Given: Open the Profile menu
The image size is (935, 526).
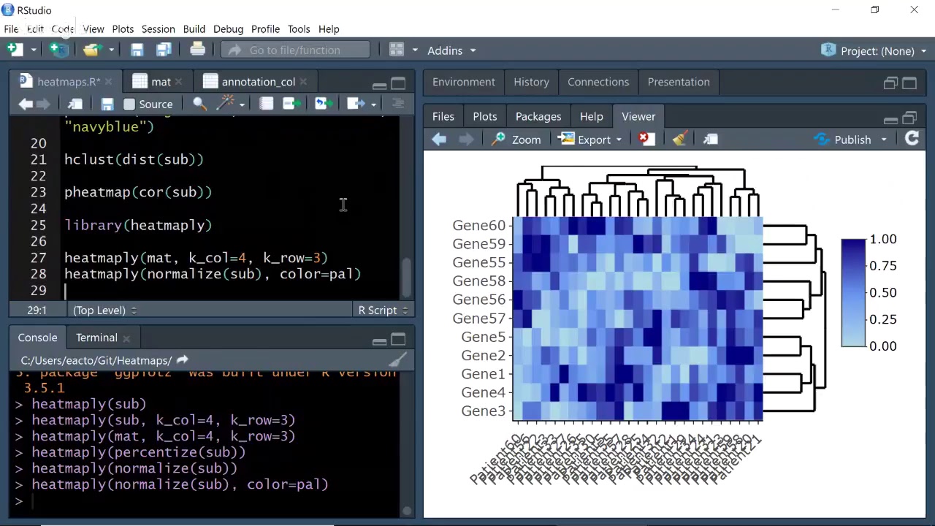Looking at the screenshot, I should [265, 29].
